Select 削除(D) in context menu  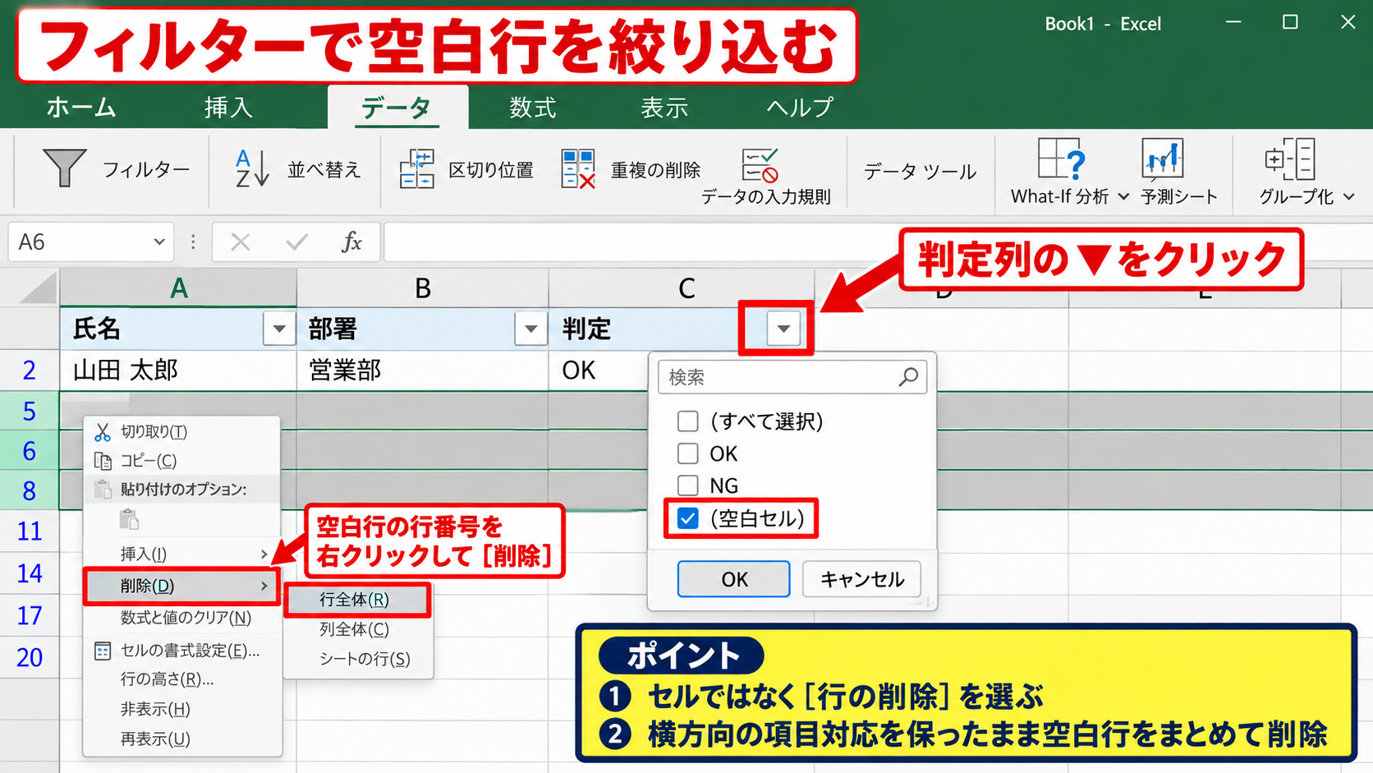tap(181, 586)
